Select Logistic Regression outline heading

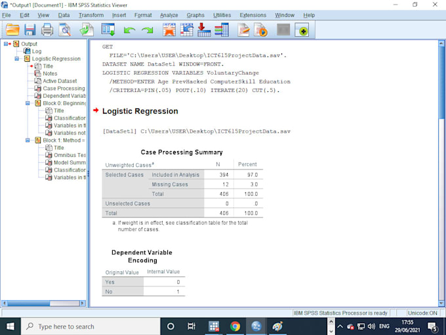coord(56,58)
